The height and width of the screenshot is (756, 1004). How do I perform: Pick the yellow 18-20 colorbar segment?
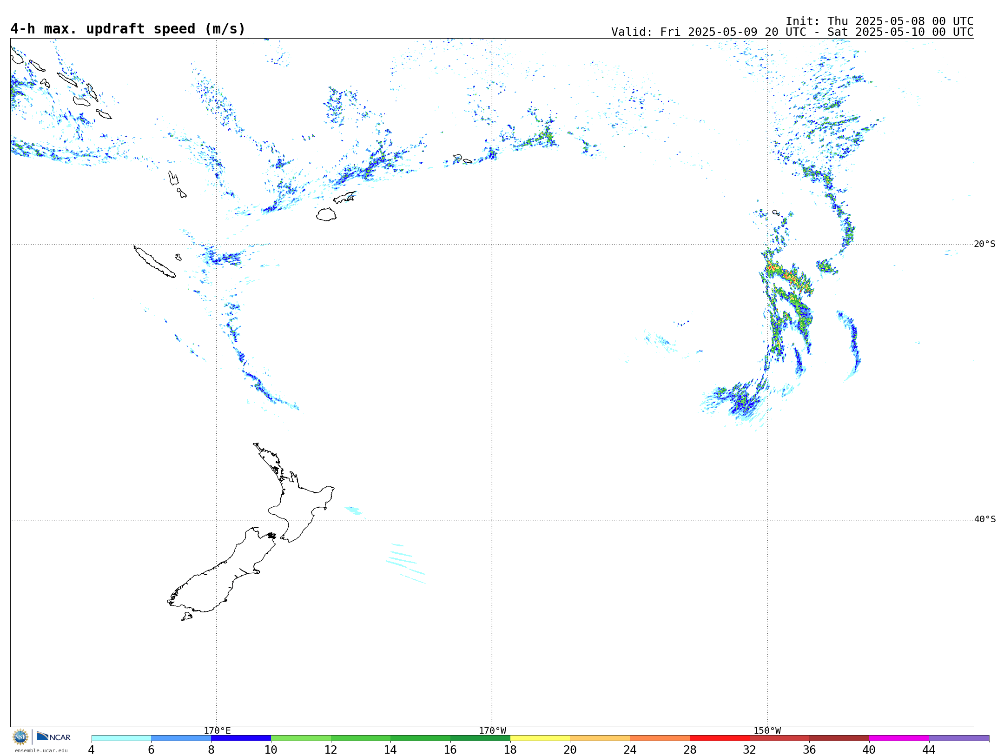coord(540,738)
